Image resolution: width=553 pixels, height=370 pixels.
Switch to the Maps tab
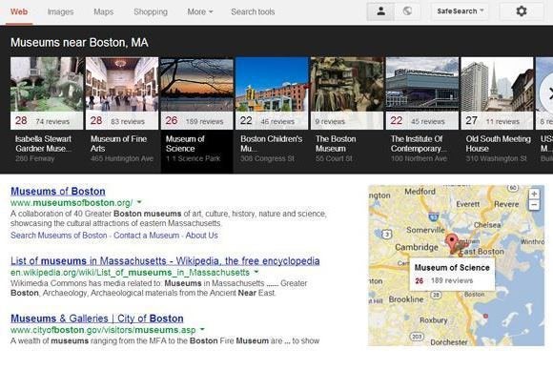[x=104, y=11]
